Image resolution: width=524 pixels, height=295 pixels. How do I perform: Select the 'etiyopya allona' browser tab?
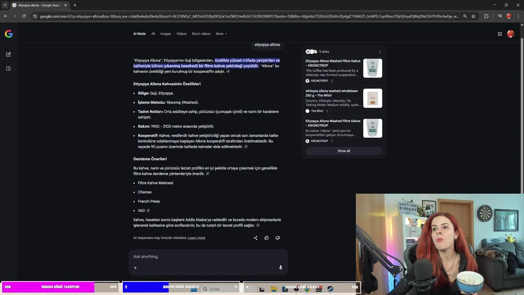pos(39,5)
